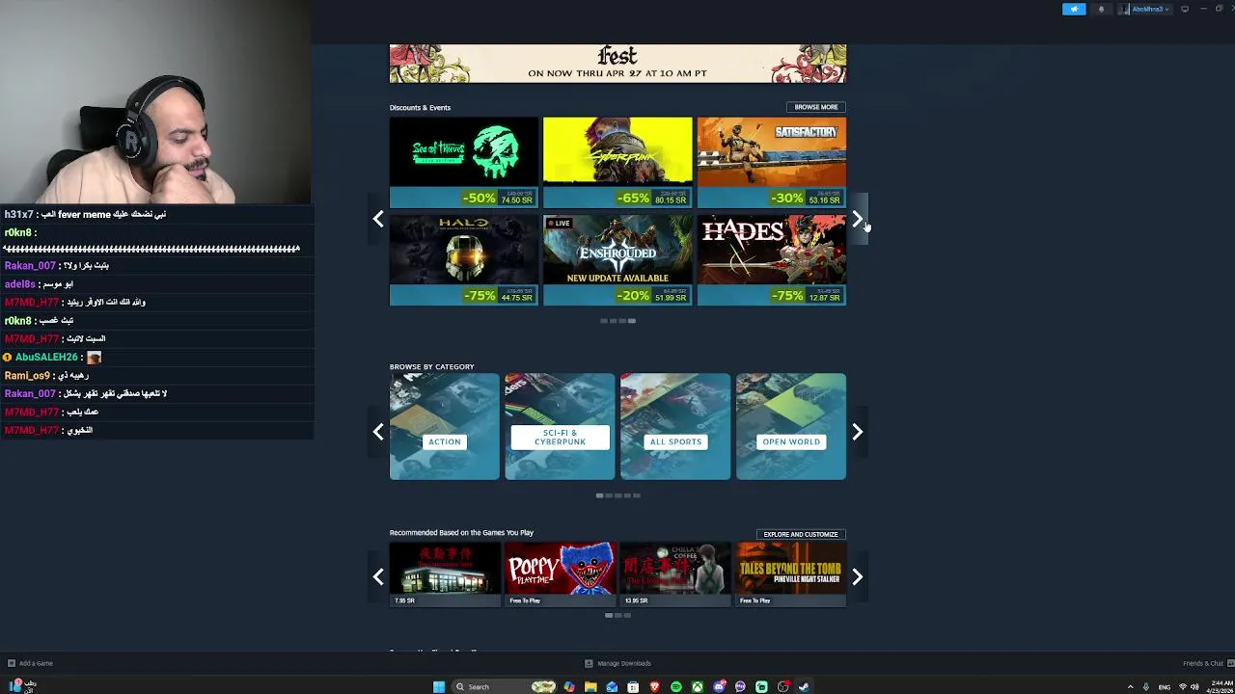The image size is (1235, 694).
Task: Click AbuSALEH26 username in chat overlay
Action: click(x=45, y=357)
